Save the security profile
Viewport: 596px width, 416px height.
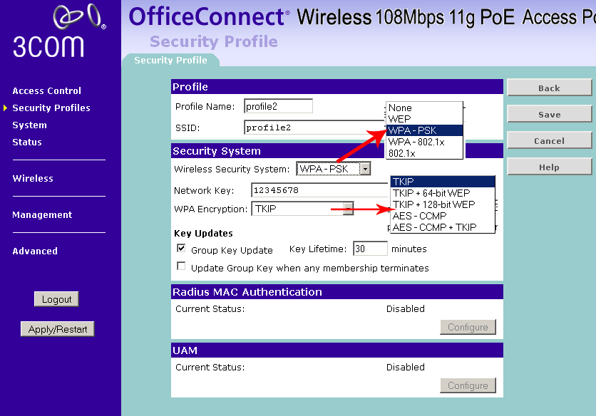click(549, 115)
